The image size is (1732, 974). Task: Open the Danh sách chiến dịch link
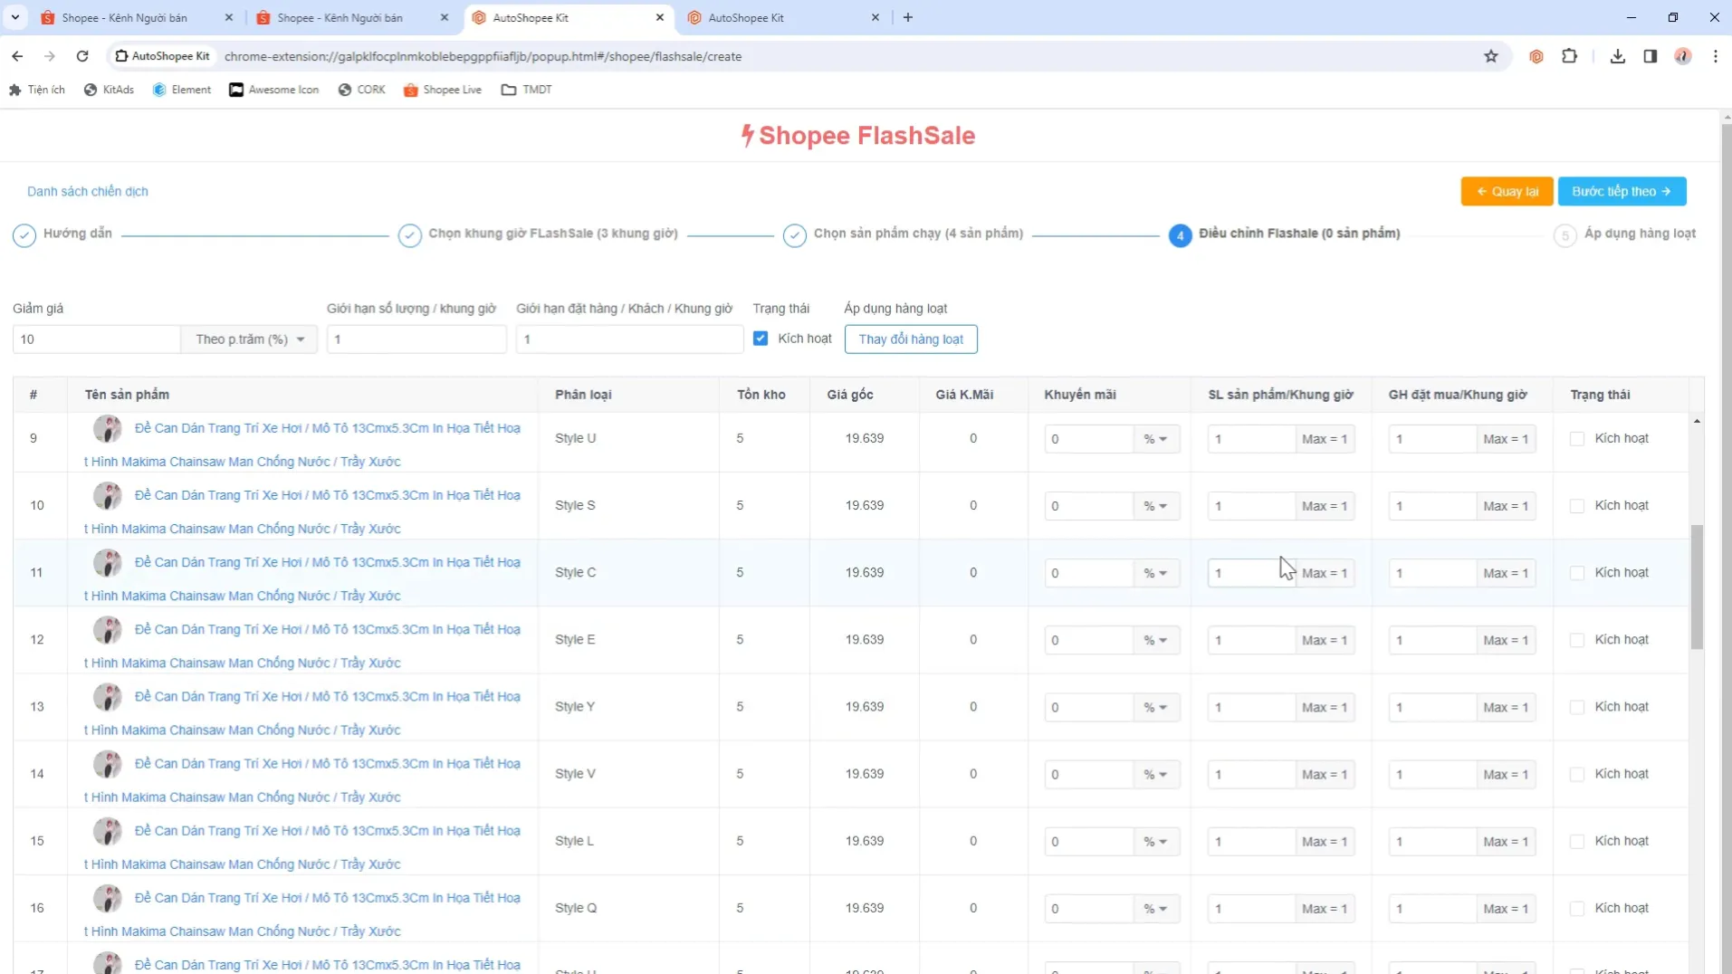click(88, 191)
